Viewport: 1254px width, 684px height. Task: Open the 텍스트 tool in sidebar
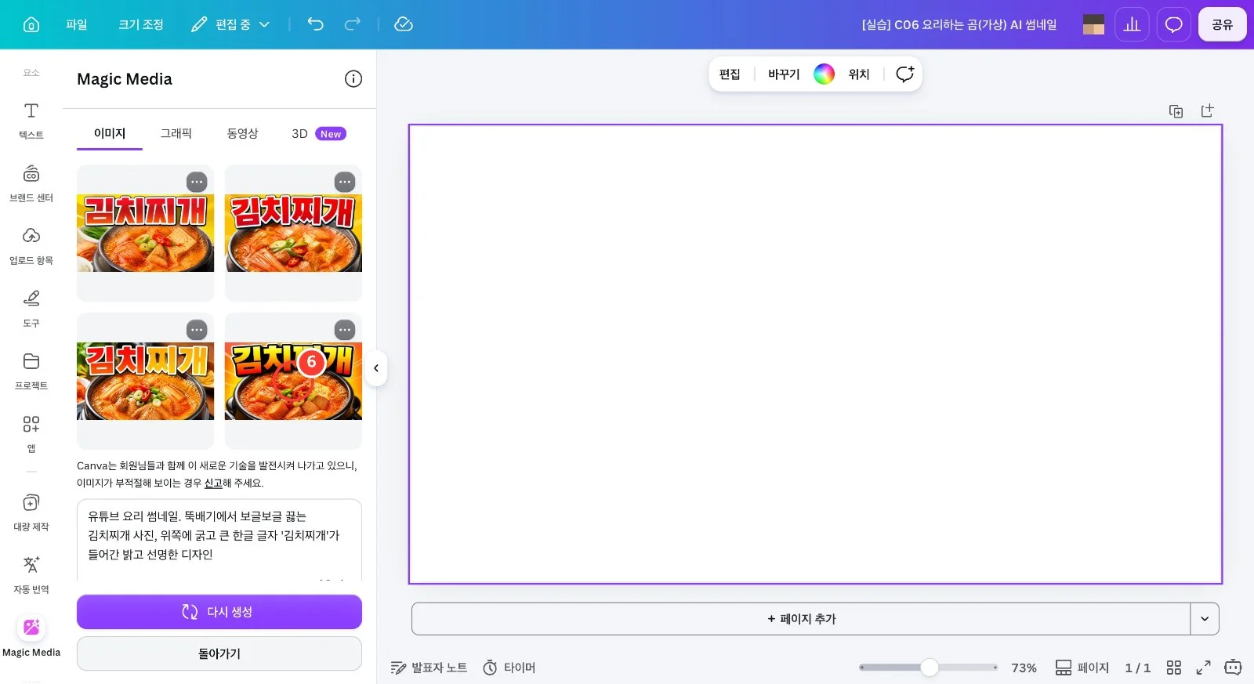[31, 121]
